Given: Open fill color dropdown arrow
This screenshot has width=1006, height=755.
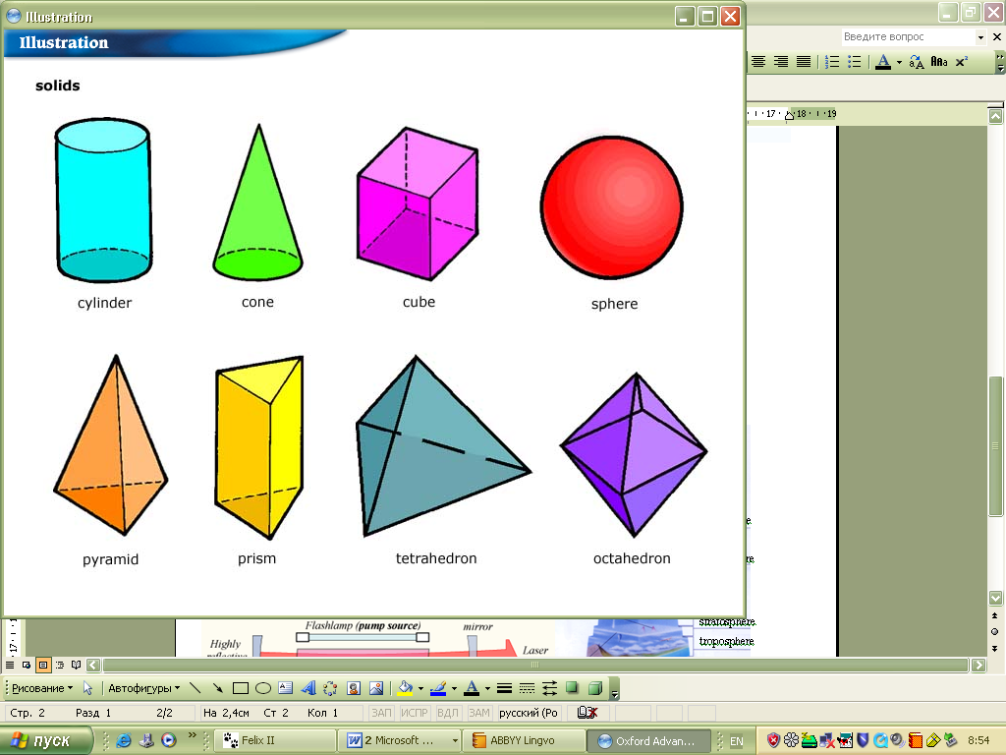Looking at the screenshot, I should tap(420, 688).
